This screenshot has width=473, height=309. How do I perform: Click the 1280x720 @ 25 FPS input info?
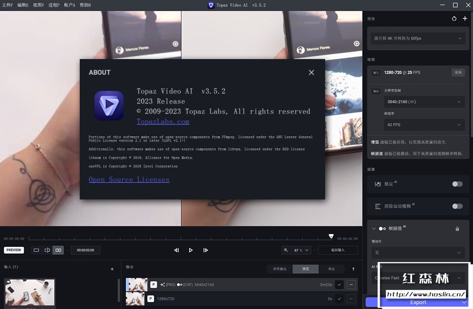(402, 72)
